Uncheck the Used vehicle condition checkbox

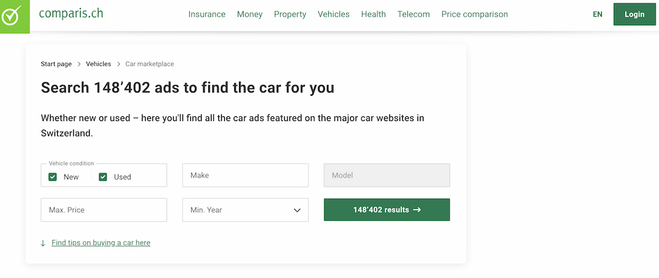103,177
